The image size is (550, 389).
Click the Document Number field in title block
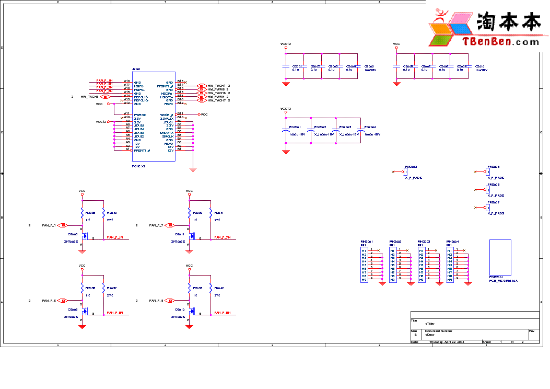click(x=439, y=331)
